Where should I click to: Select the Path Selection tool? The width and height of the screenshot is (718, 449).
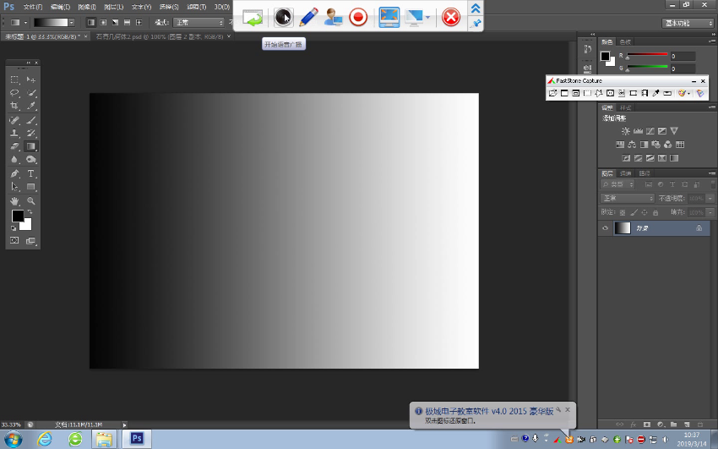point(14,187)
